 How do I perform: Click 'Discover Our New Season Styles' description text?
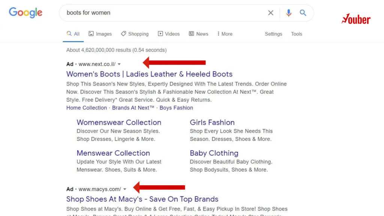tap(118, 131)
